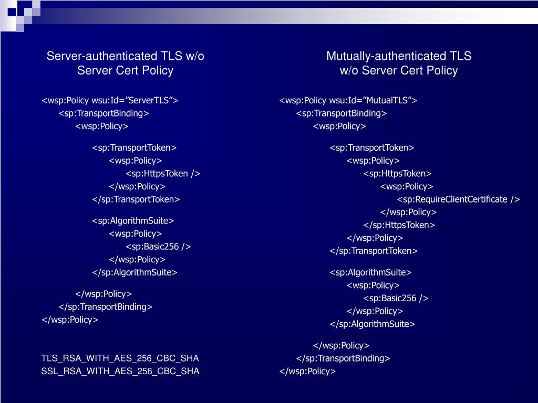Click <sp:TransportBinding> opening tag in ServerTLS policy
This screenshot has width=538, height=403.
104,113
